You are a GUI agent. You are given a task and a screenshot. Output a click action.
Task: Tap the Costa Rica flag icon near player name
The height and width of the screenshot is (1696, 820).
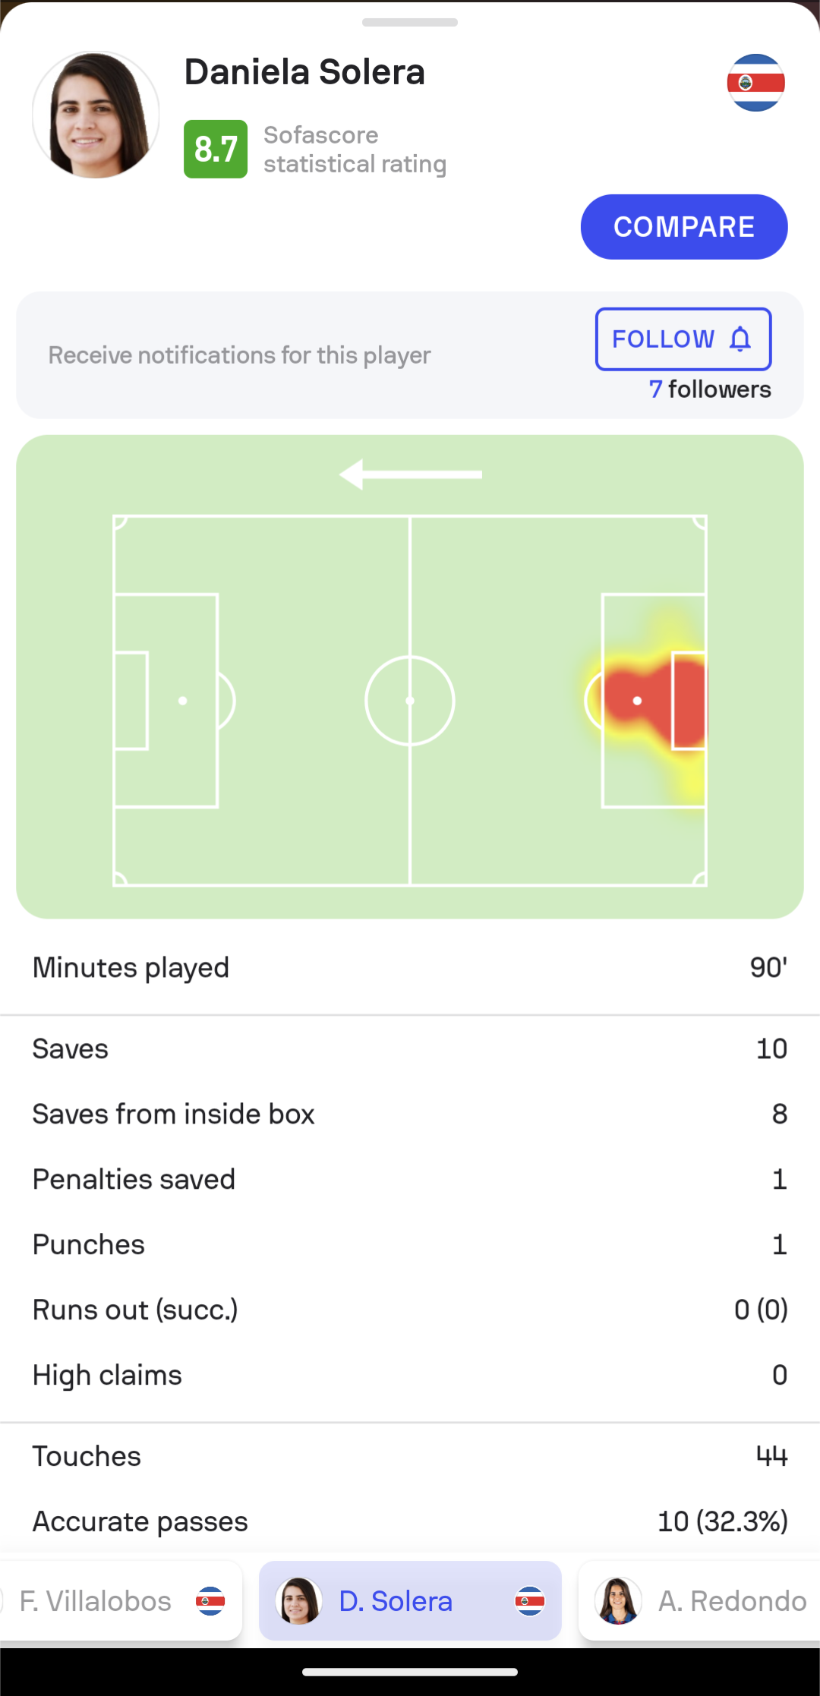[x=755, y=83]
